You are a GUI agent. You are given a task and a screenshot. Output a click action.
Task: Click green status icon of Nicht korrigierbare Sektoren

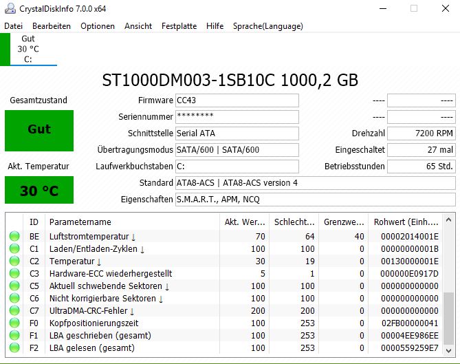click(14, 298)
